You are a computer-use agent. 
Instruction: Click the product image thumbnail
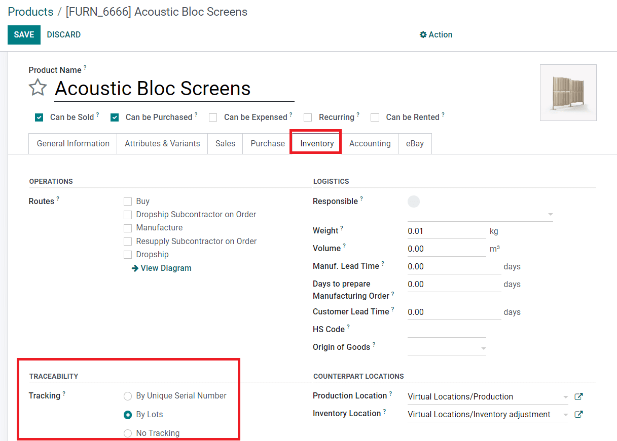568,93
